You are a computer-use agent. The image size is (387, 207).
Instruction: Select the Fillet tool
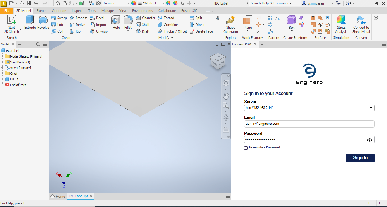128,22
